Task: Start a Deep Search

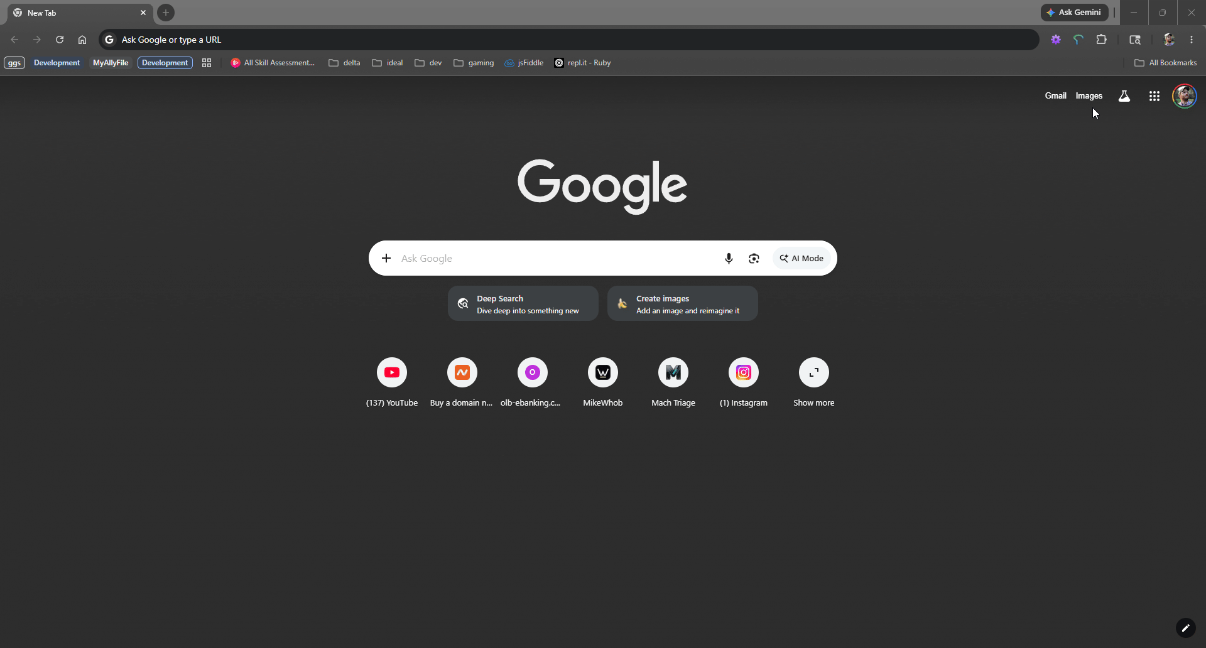Action: click(x=523, y=304)
